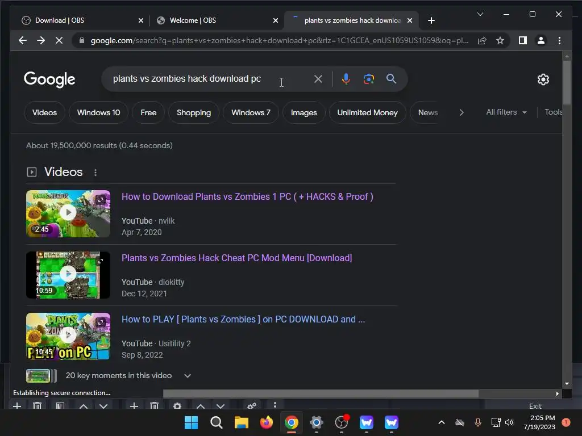582x436 pixels.
Task: Click the horizontal page scrollbar
Action: tap(321, 393)
